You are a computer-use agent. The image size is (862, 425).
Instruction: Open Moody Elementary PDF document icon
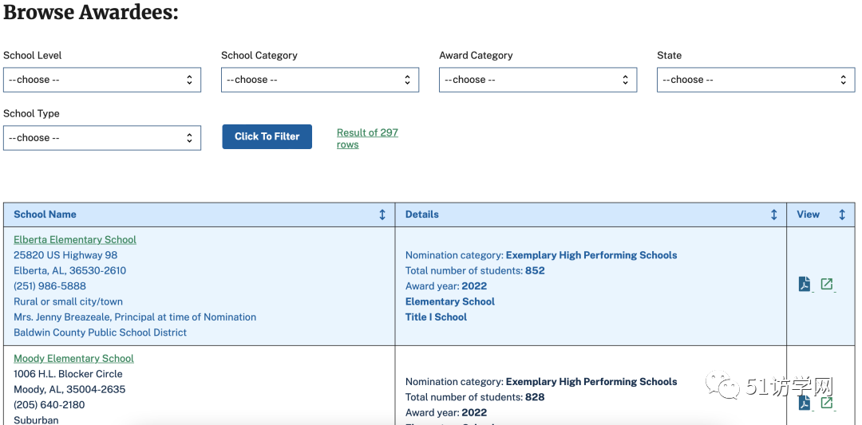pos(805,403)
